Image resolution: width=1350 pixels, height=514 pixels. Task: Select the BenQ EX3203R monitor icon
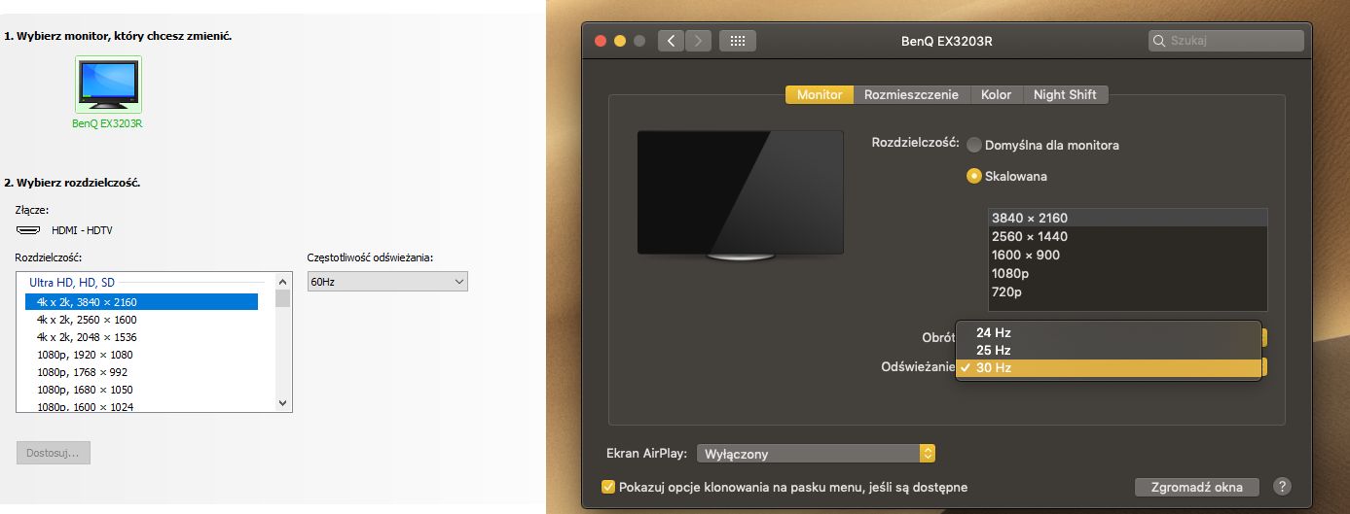[x=108, y=86]
